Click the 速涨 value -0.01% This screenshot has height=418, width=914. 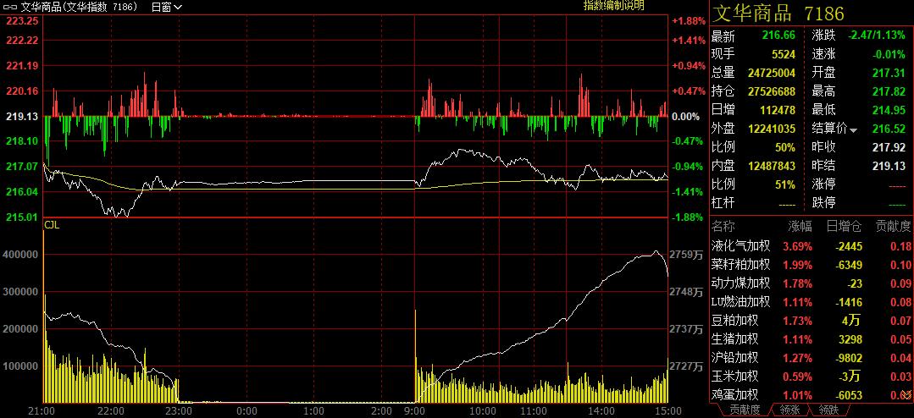(x=889, y=53)
